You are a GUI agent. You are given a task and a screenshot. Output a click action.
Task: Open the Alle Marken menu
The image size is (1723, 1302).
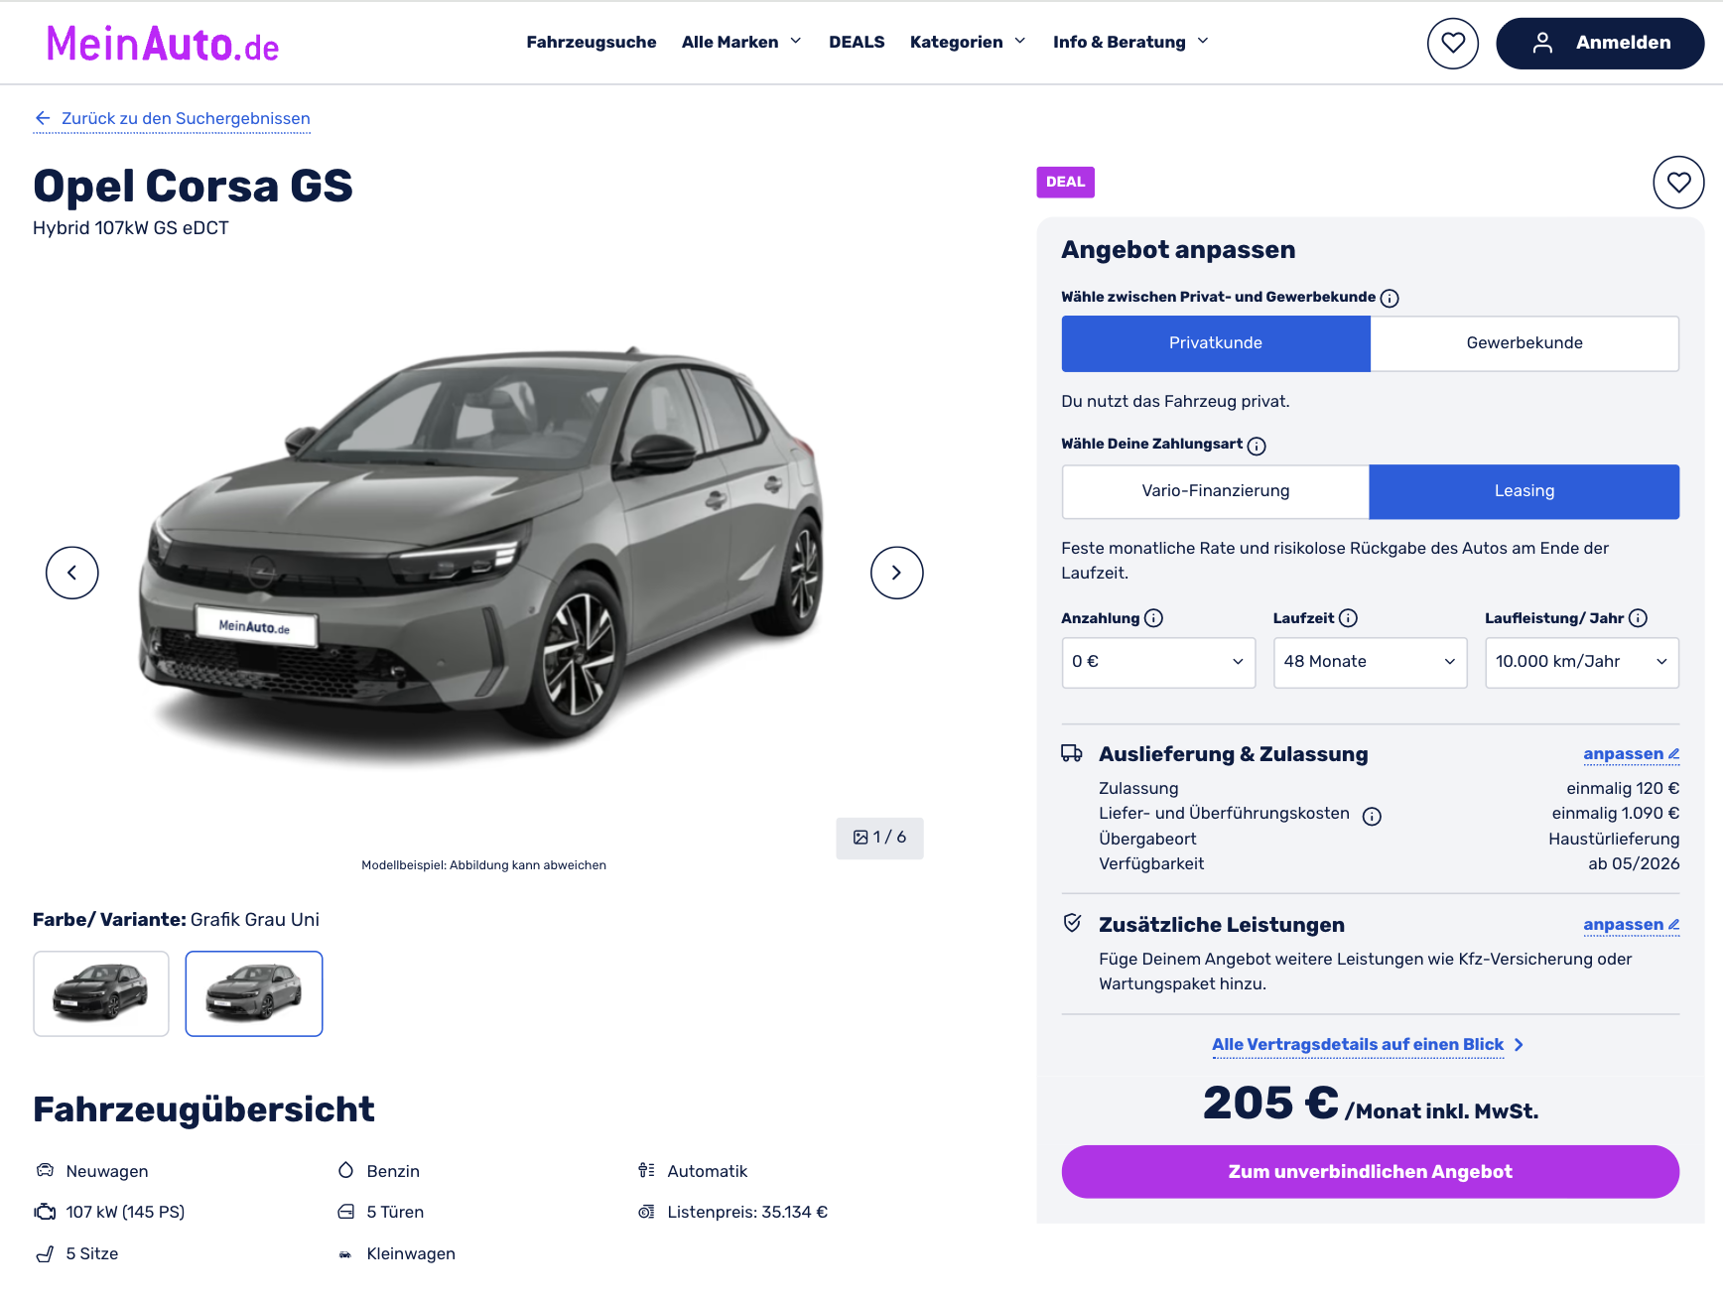pyautogui.click(x=741, y=42)
